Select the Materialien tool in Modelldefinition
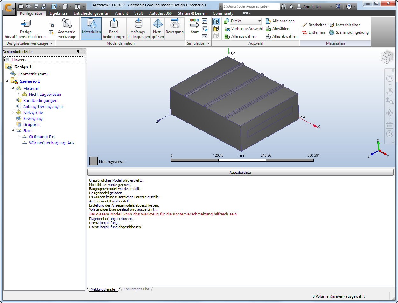Screen dimensions: 398x303 coord(91,29)
